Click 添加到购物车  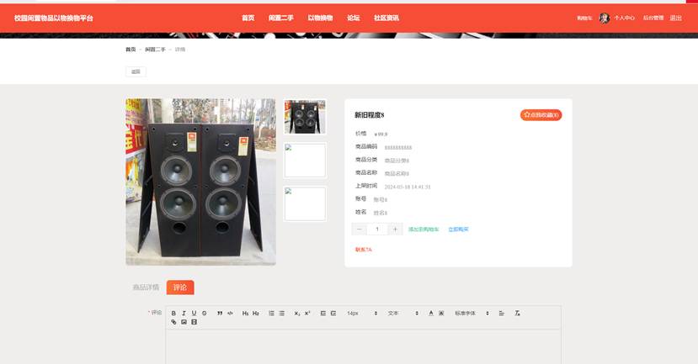(x=424, y=229)
